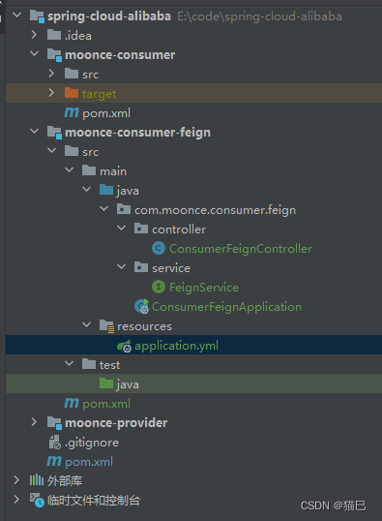Click the ConsumerFeignController class icon
Image resolution: width=382 pixels, height=521 pixels.
159,248
